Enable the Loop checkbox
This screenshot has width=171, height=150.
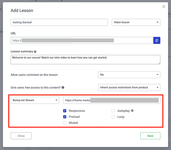click(x=113, y=117)
